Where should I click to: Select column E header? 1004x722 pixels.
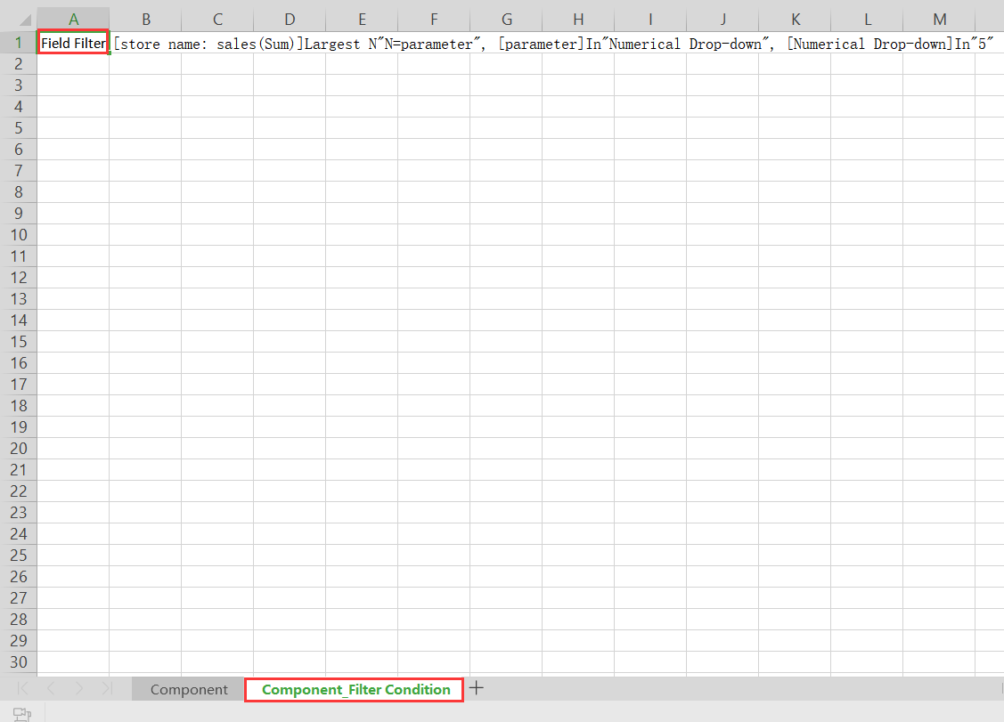click(362, 20)
